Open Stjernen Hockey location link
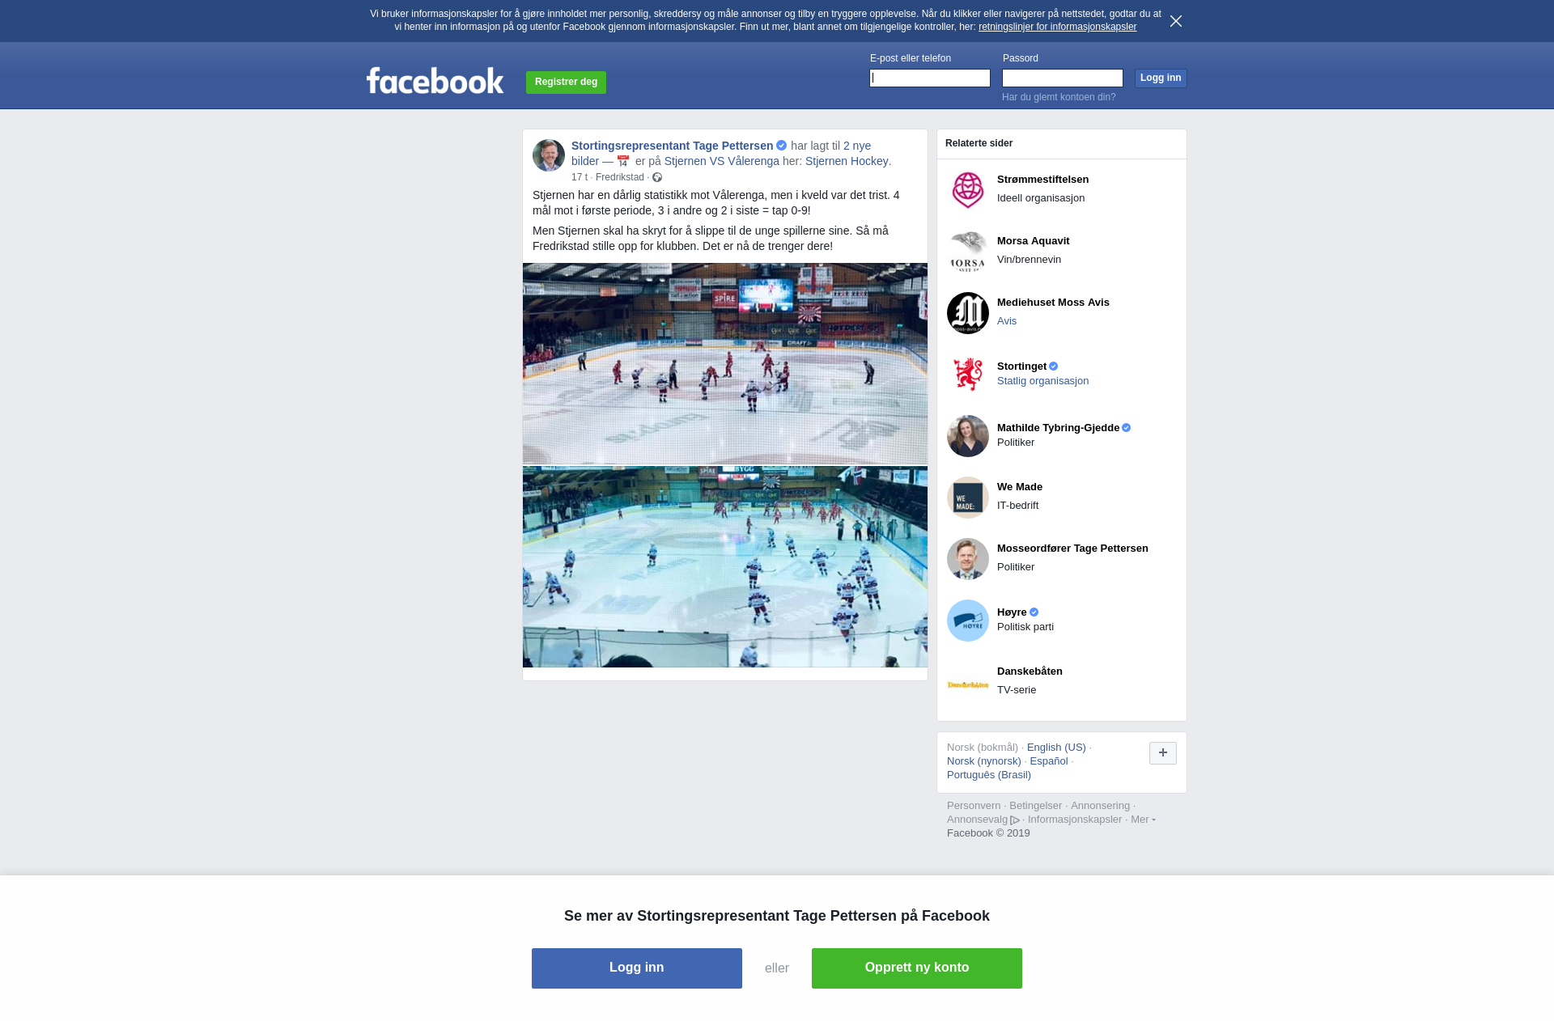The width and height of the screenshot is (1554, 1021). click(847, 161)
